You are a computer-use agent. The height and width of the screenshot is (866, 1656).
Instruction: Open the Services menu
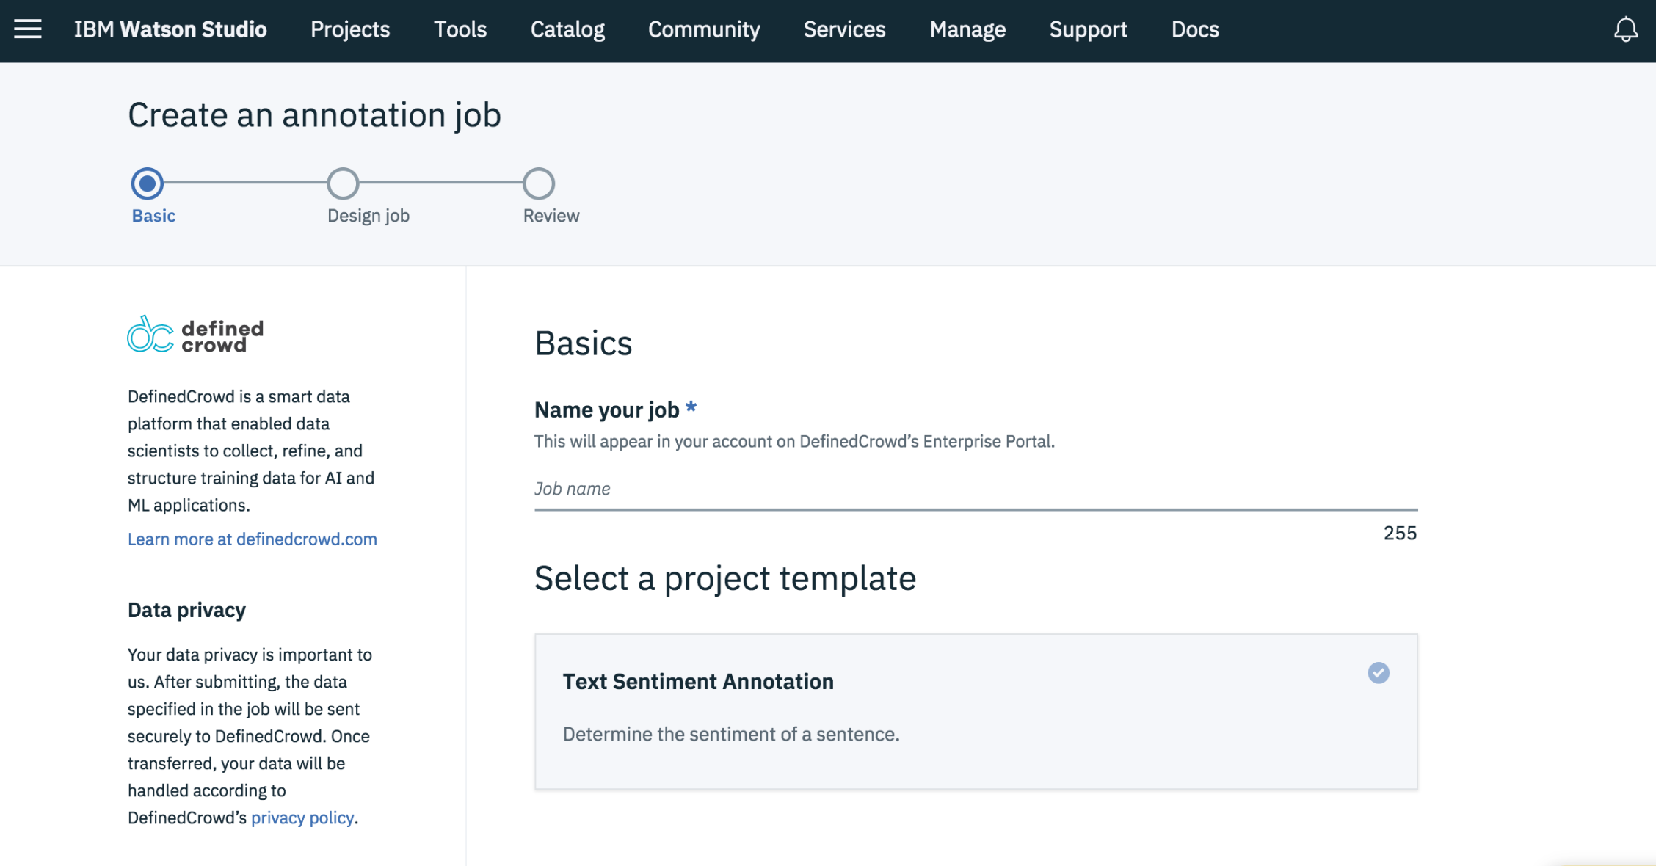(844, 29)
